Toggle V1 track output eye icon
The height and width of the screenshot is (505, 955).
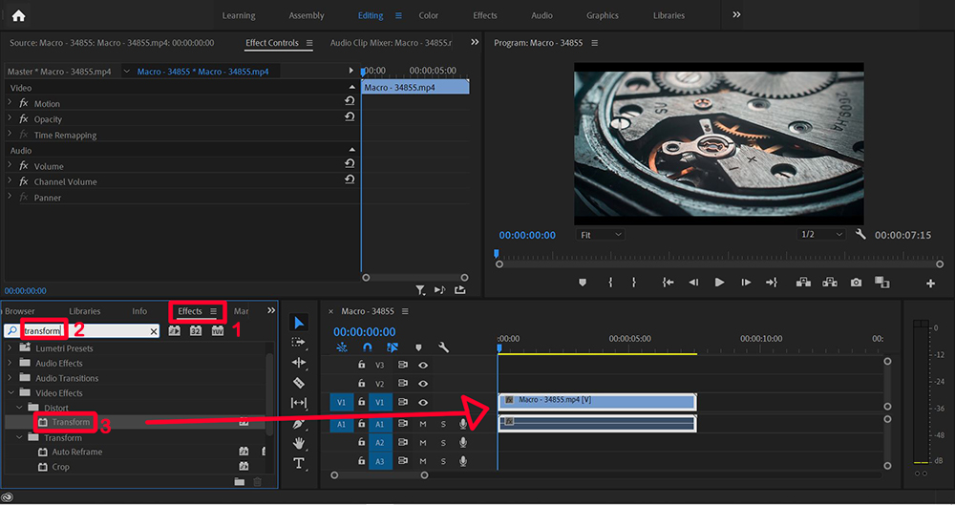click(422, 403)
